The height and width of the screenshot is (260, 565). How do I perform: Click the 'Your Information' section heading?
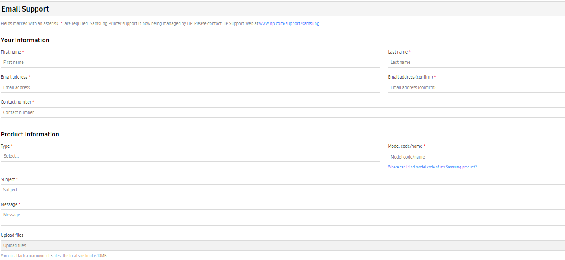pos(25,40)
